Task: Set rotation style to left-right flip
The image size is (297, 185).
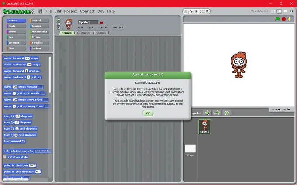Action: (x=59, y=24)
